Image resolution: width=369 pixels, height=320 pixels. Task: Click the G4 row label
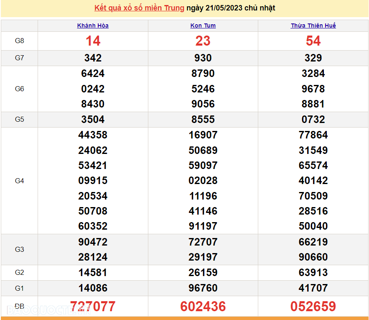(x=19, y=181)
